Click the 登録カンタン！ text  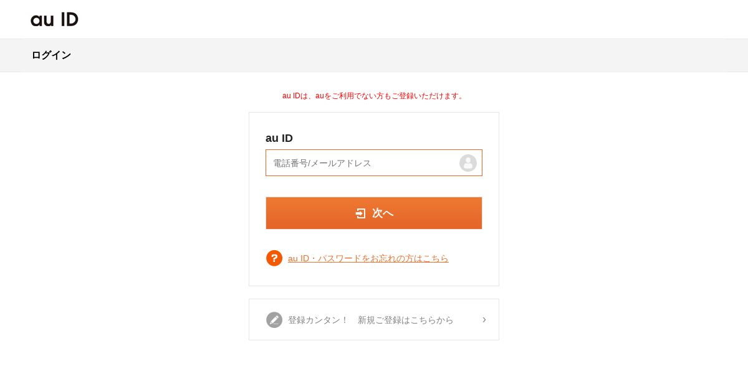pos(318,320)
